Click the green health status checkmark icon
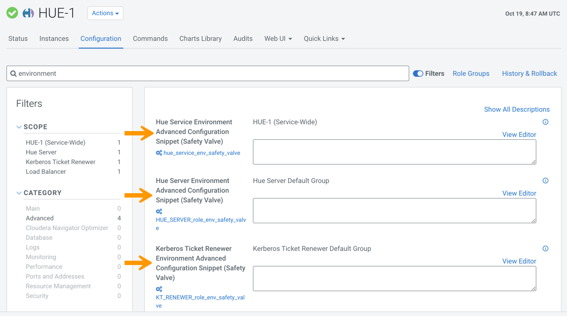 [12, 13]
